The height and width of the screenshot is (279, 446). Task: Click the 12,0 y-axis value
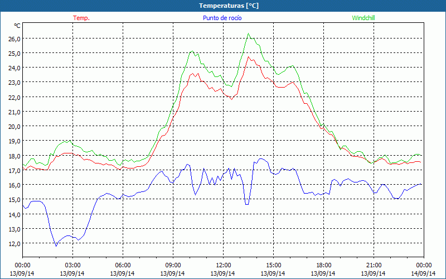[14, 244]
